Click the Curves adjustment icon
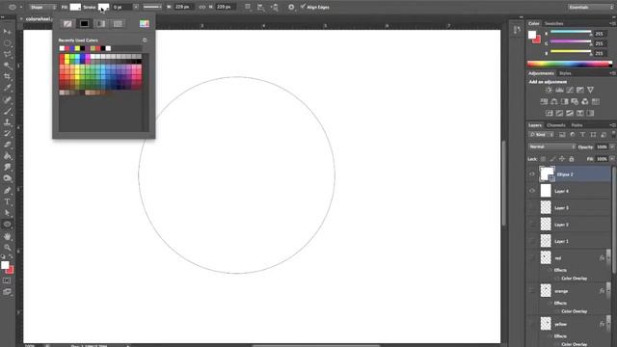Screen dimensions: 617x347 tap(570, 90)
